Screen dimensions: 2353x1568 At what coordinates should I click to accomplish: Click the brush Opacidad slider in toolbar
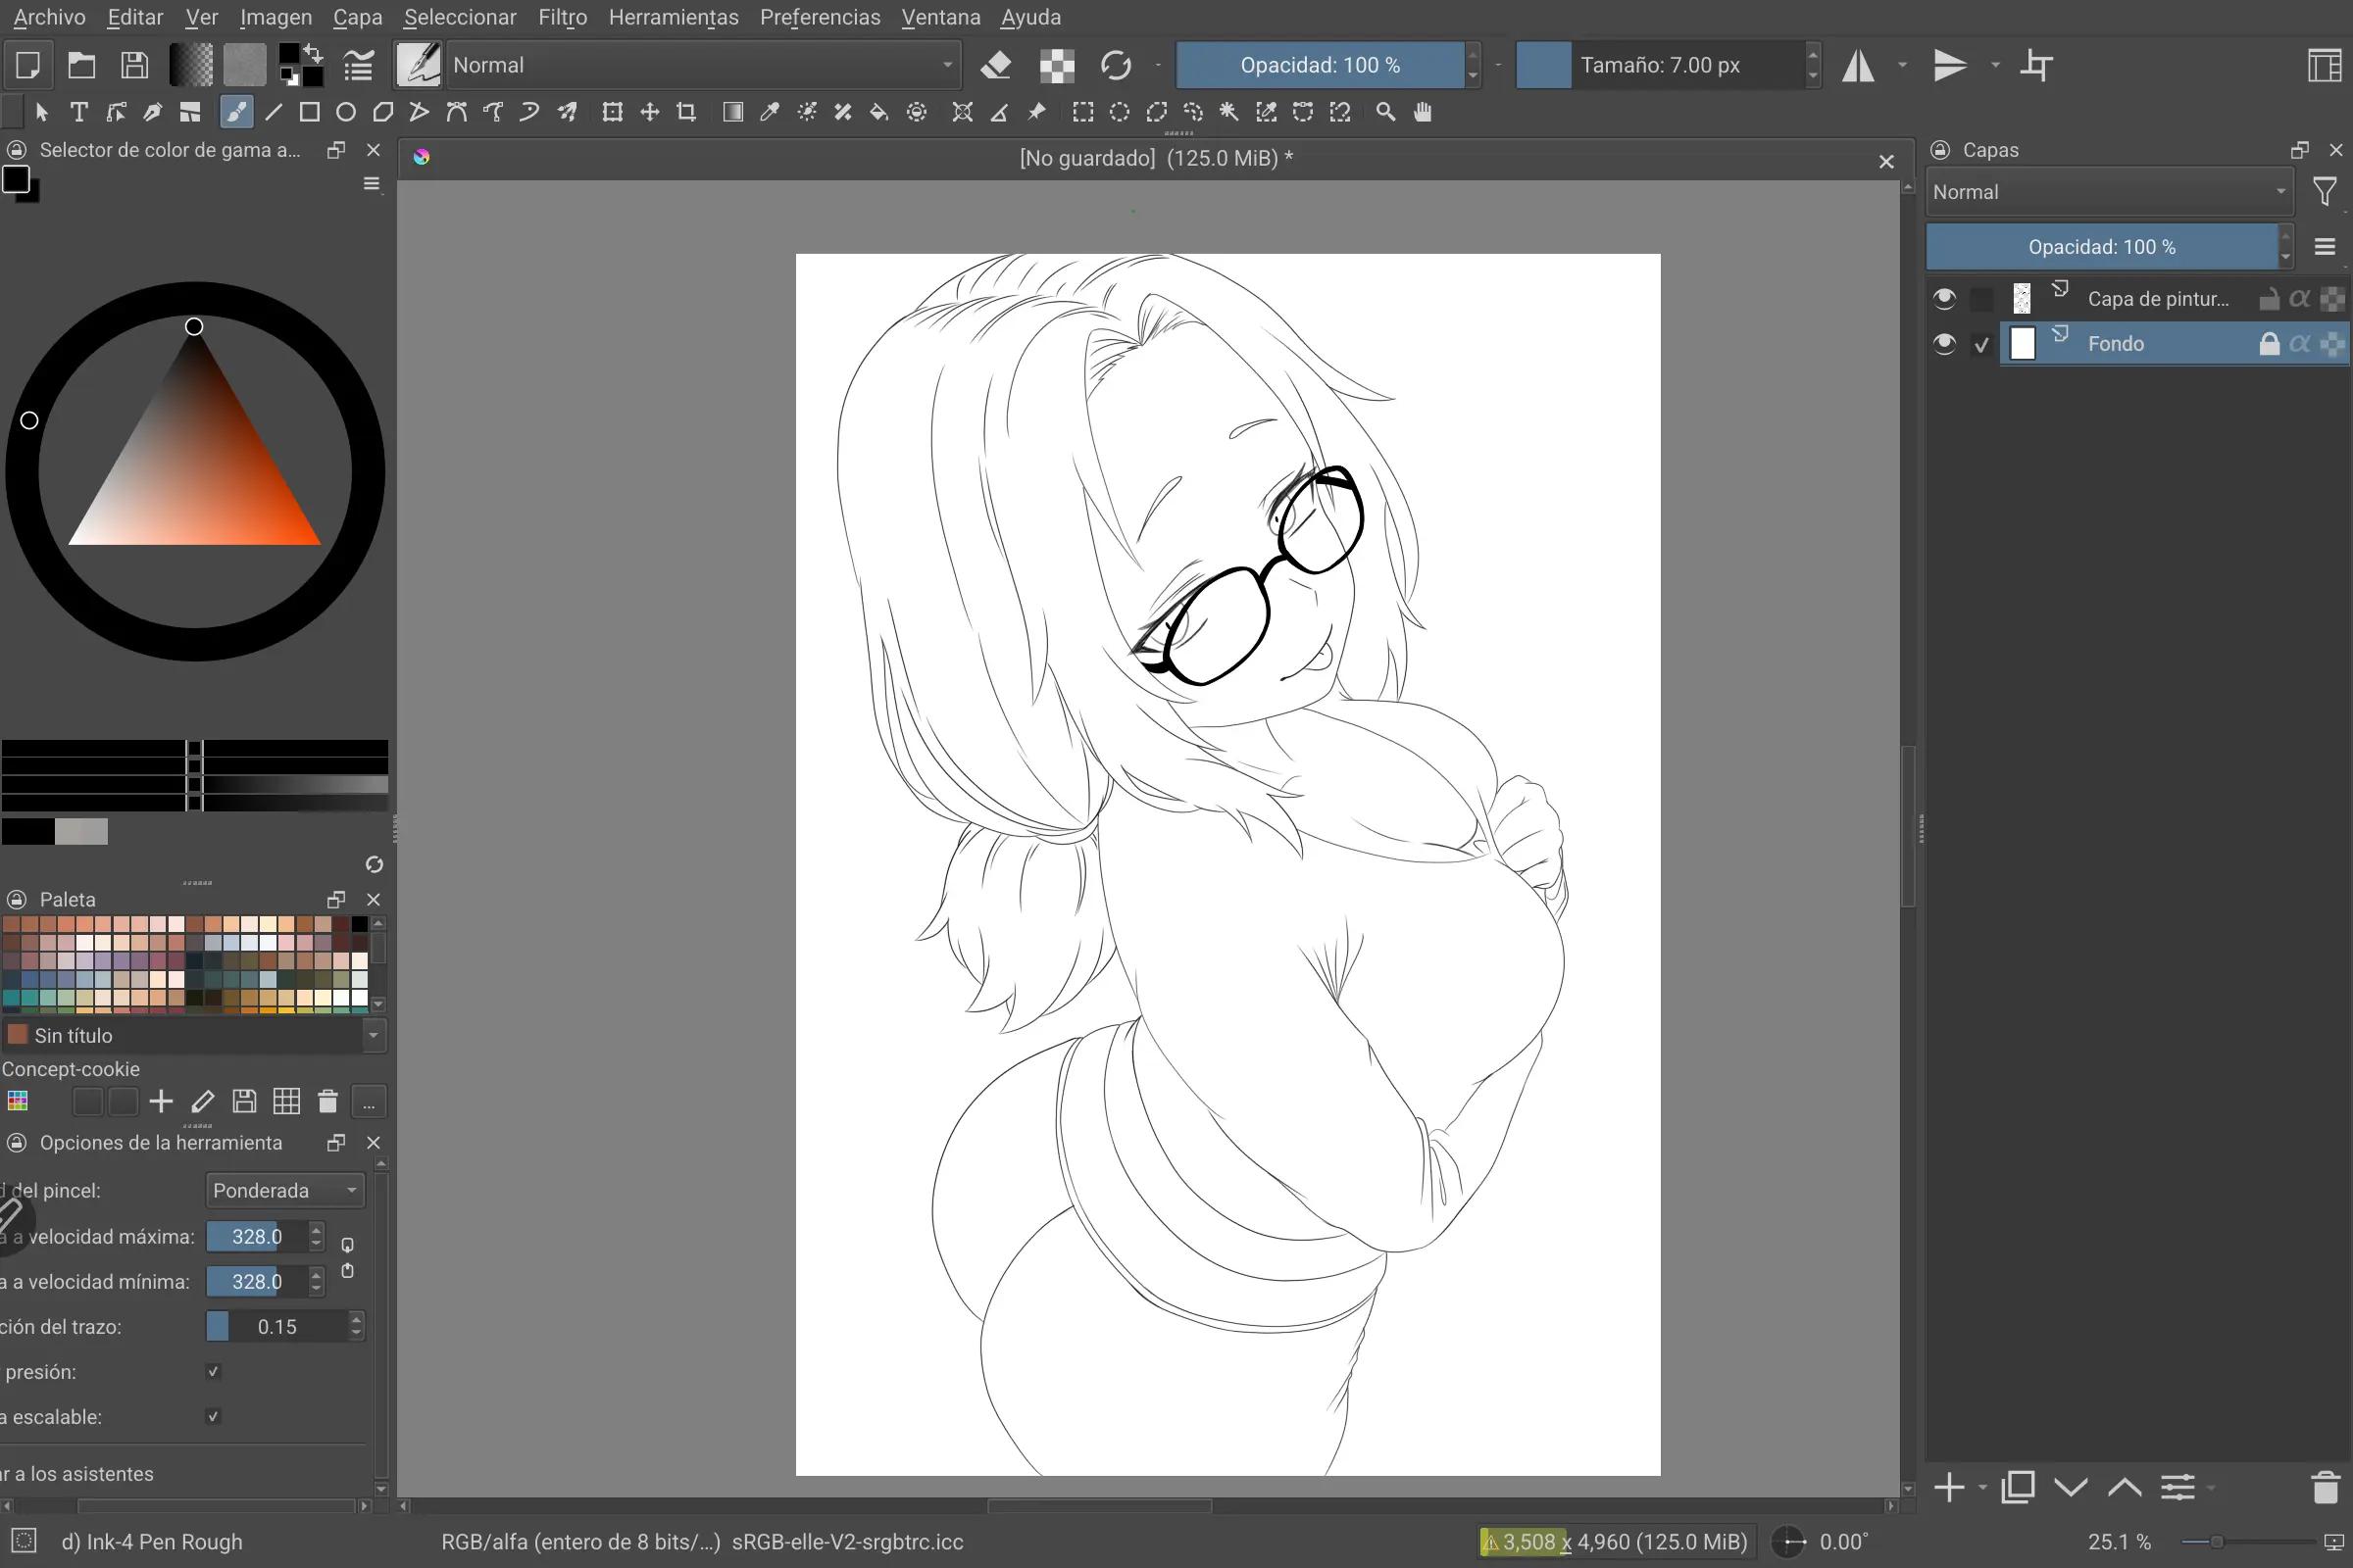(1320, 65)
